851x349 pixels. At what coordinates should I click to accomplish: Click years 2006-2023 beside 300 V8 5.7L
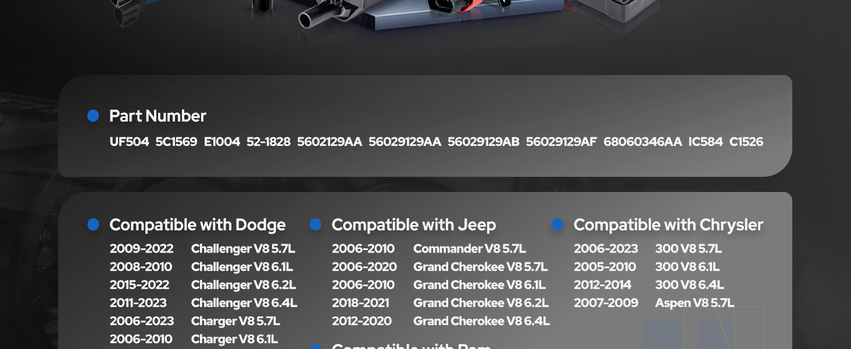click(606, 248)
